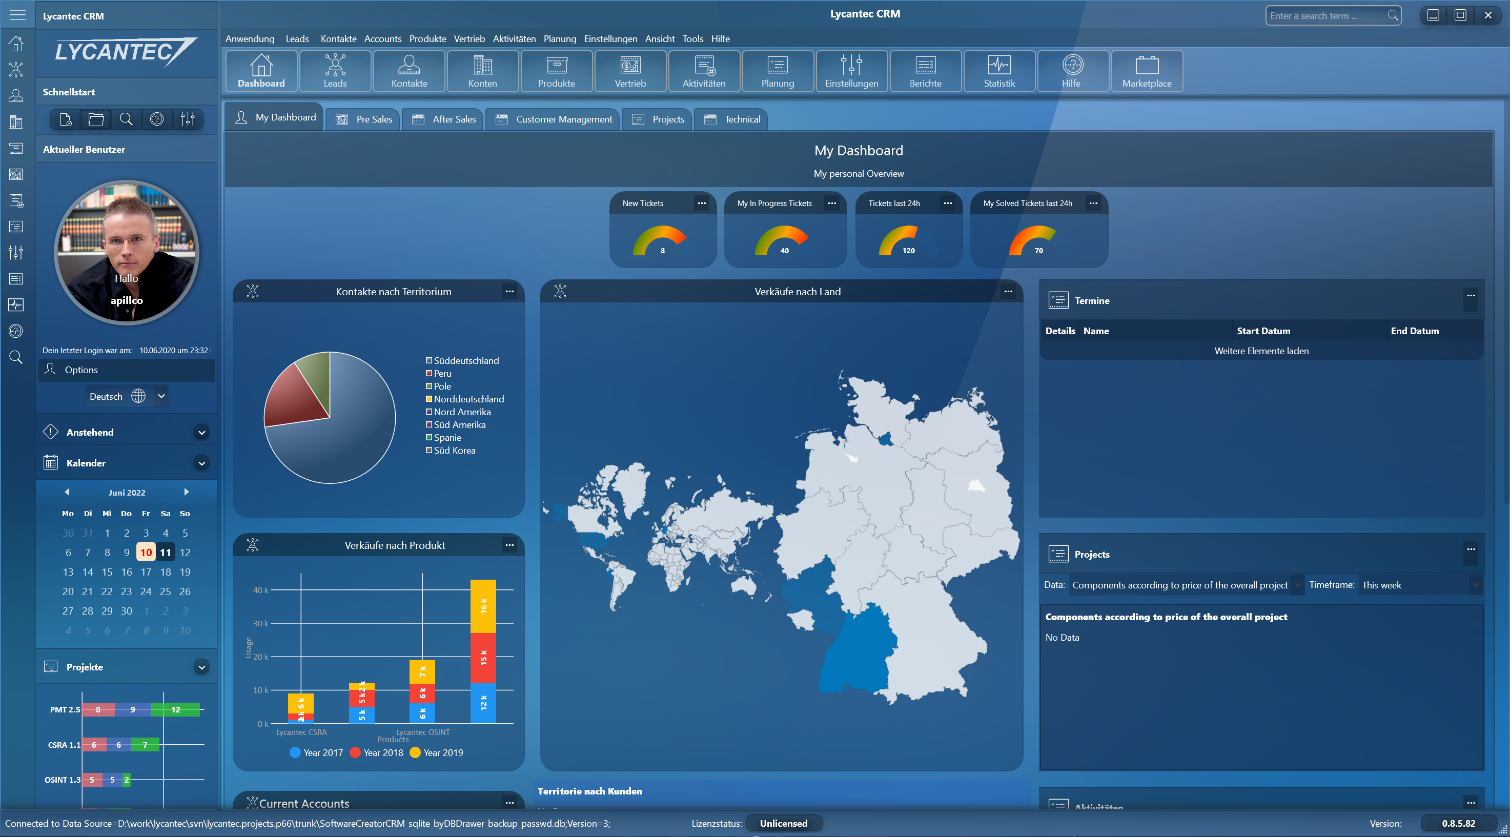
Task: Collapse the Kalender section chevron
Action: [201, 463]
